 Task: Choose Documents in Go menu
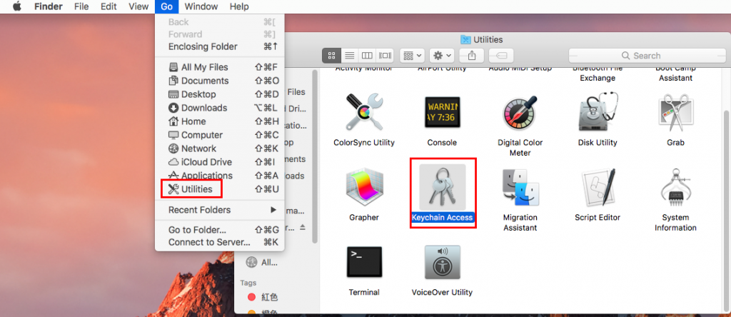(x=220, y=81)
